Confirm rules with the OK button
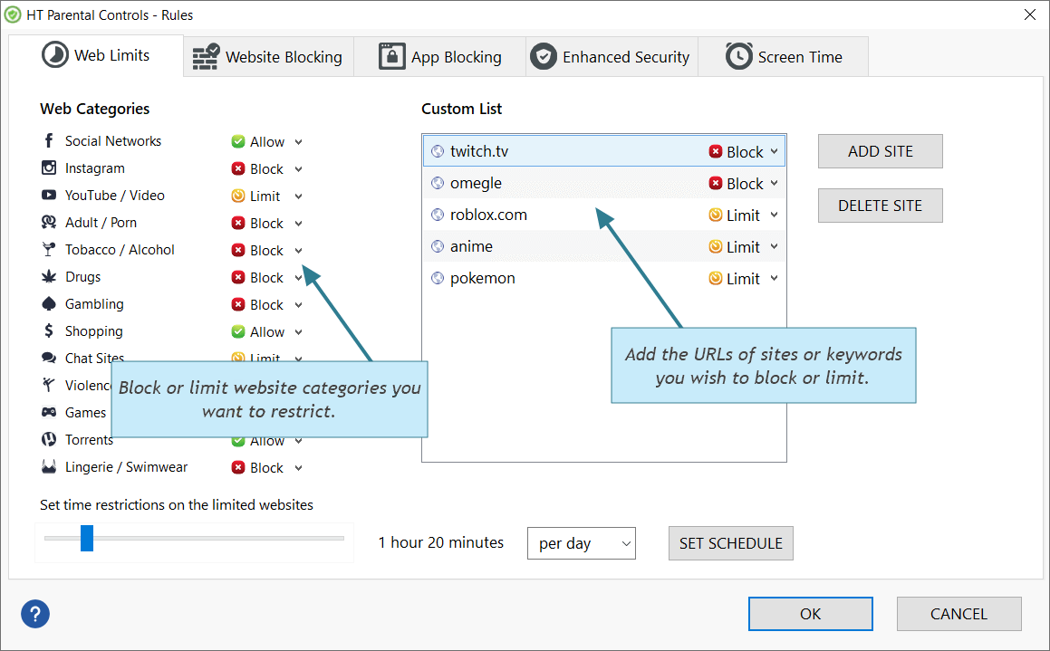 810,614
